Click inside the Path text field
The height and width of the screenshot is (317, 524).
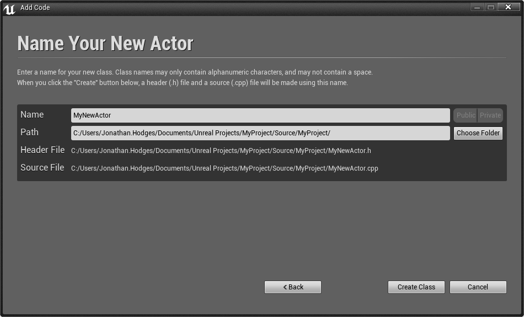coord(260,133)
